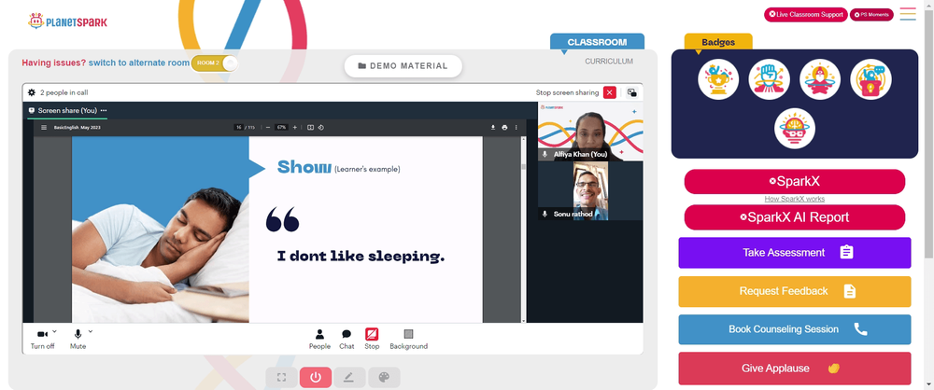Rotate the PDF document
This screenshot has width=934, height=390.
320,128
